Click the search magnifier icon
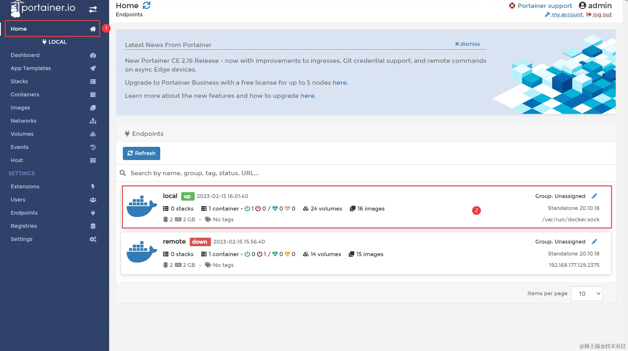The image size is (628, 351). tap(123, 173)
